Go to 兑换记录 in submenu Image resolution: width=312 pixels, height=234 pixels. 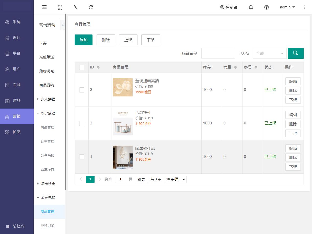pyautogui.click(x=48, y=226)
